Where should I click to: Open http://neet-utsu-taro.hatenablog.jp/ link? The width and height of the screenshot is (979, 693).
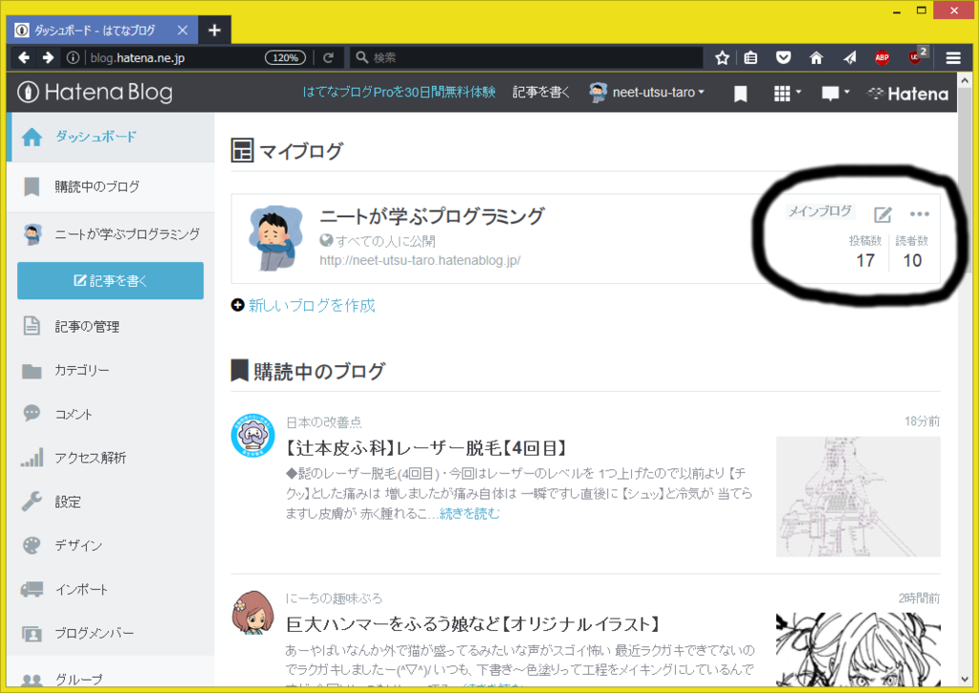pos(420,260)
